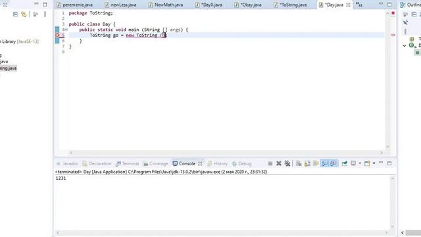Open the Coverage tab

pyautogui.click(x=156, y=163)
